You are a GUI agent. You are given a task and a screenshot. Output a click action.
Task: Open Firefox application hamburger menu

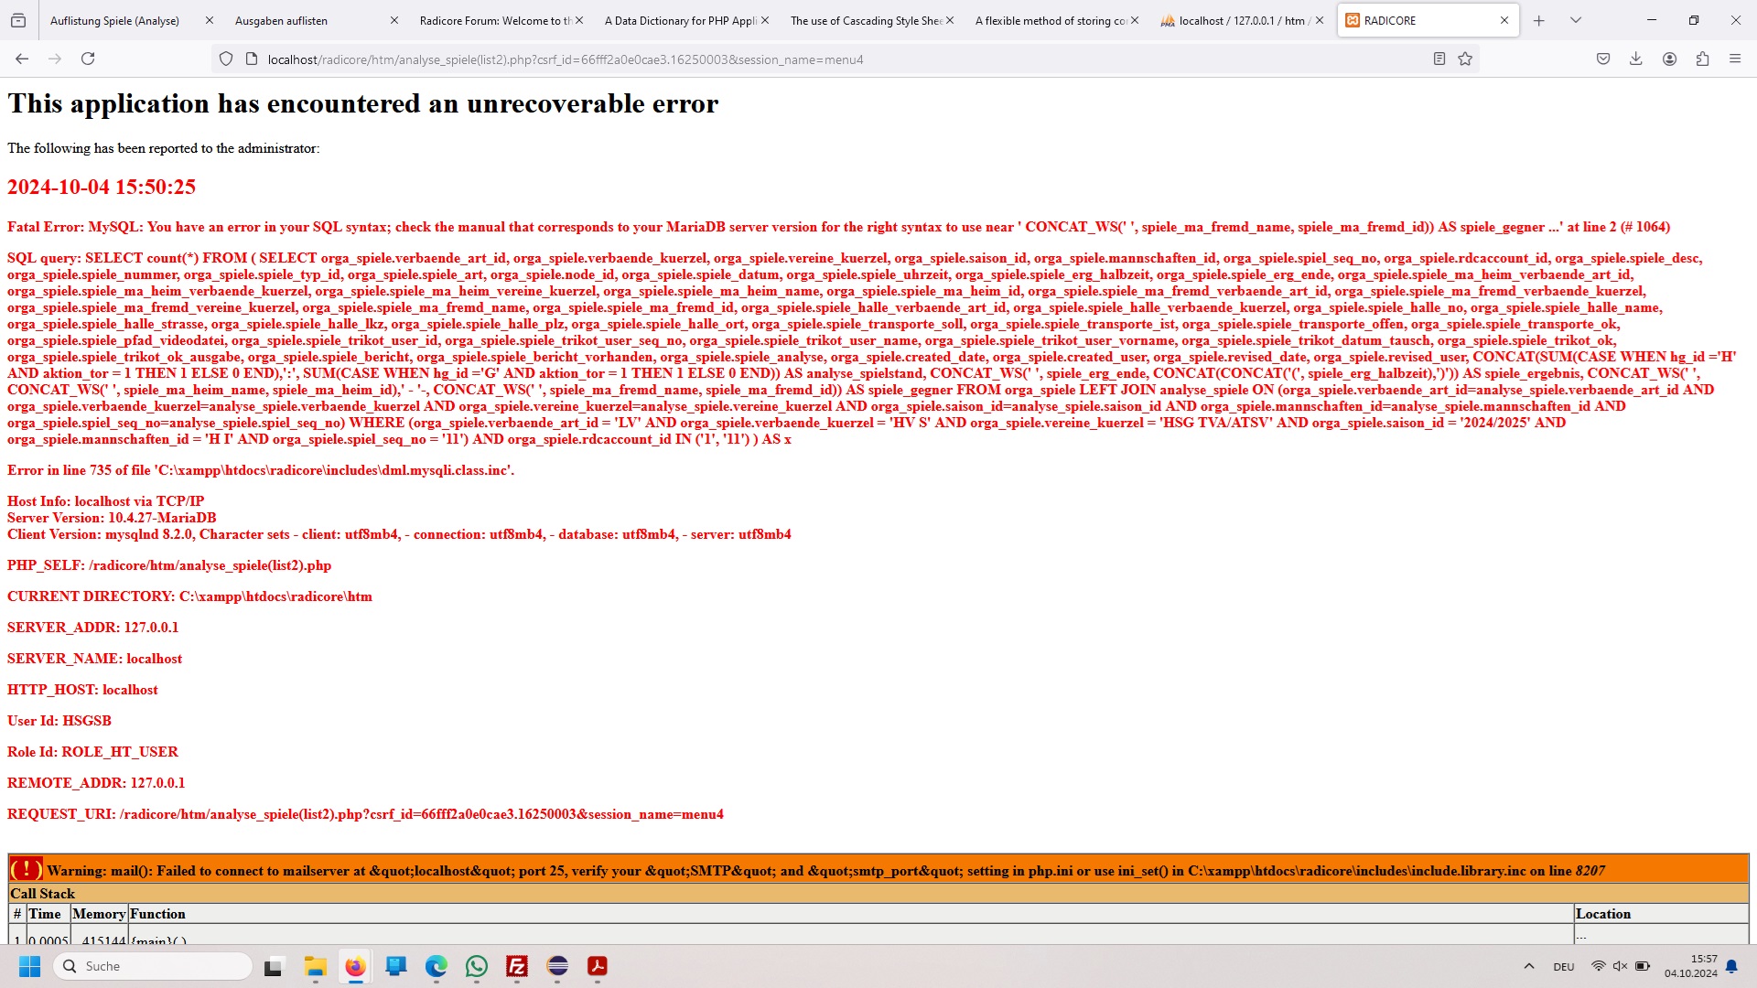[x=1735, y=59]
